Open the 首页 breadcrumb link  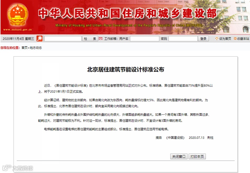pyautogui.click(x=24, y=48)
